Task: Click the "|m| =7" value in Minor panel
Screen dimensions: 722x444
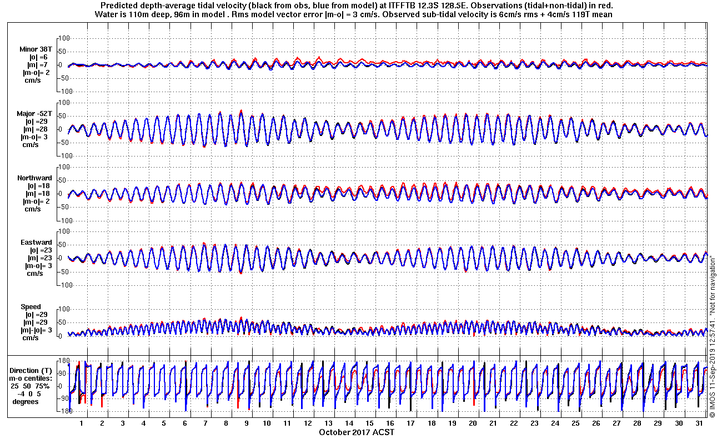Action: pyautogui.click(x=38, y=64)
